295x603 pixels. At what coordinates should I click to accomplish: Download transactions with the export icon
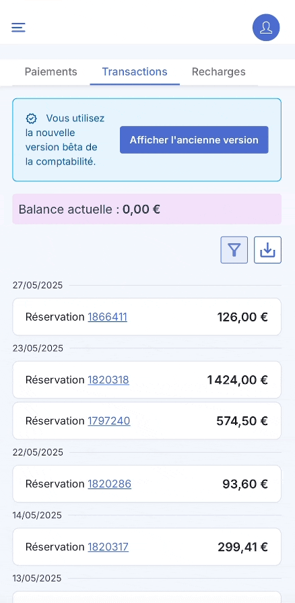(267, 250)
